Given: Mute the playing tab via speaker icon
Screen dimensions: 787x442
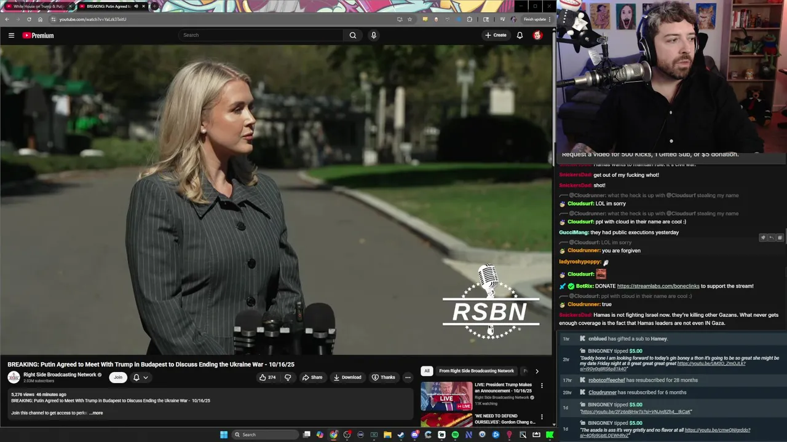Looking at the screenshot, I should (136, 6).
